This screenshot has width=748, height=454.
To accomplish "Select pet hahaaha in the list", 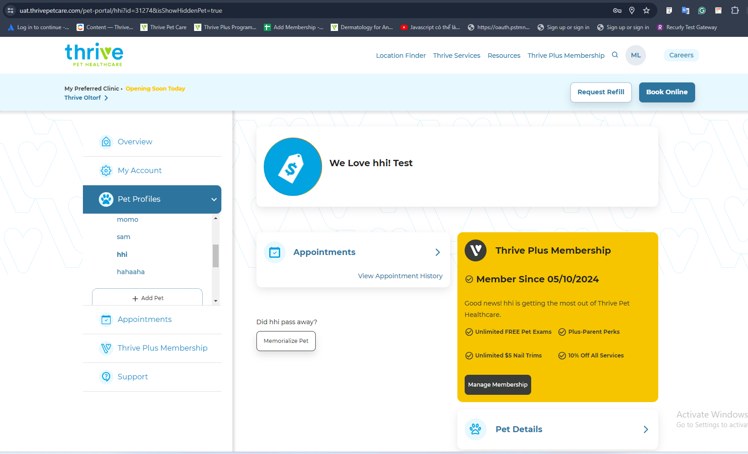I will pos(131,272).
